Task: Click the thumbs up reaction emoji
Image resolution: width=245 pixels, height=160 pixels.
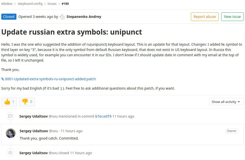Action: [x=7, y=102]
